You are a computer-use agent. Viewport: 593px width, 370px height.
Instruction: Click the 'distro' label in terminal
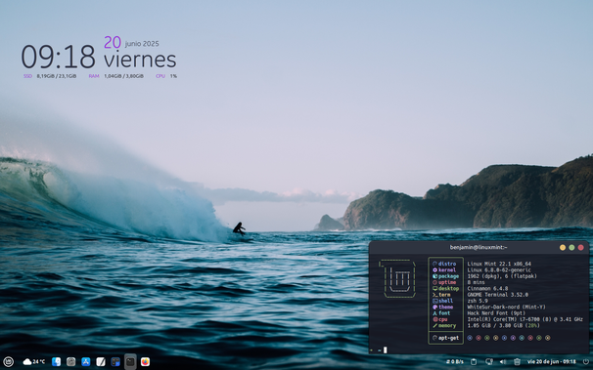coord(447,264)
